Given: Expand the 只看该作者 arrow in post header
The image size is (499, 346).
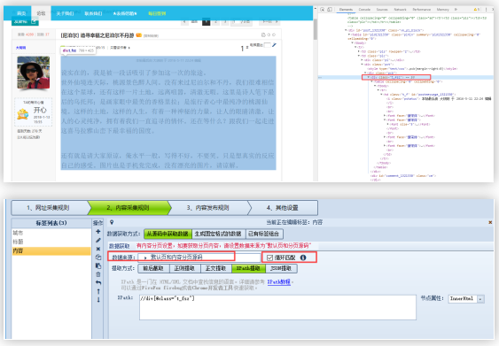Looking at the screenshot, I should pos(129,48).
